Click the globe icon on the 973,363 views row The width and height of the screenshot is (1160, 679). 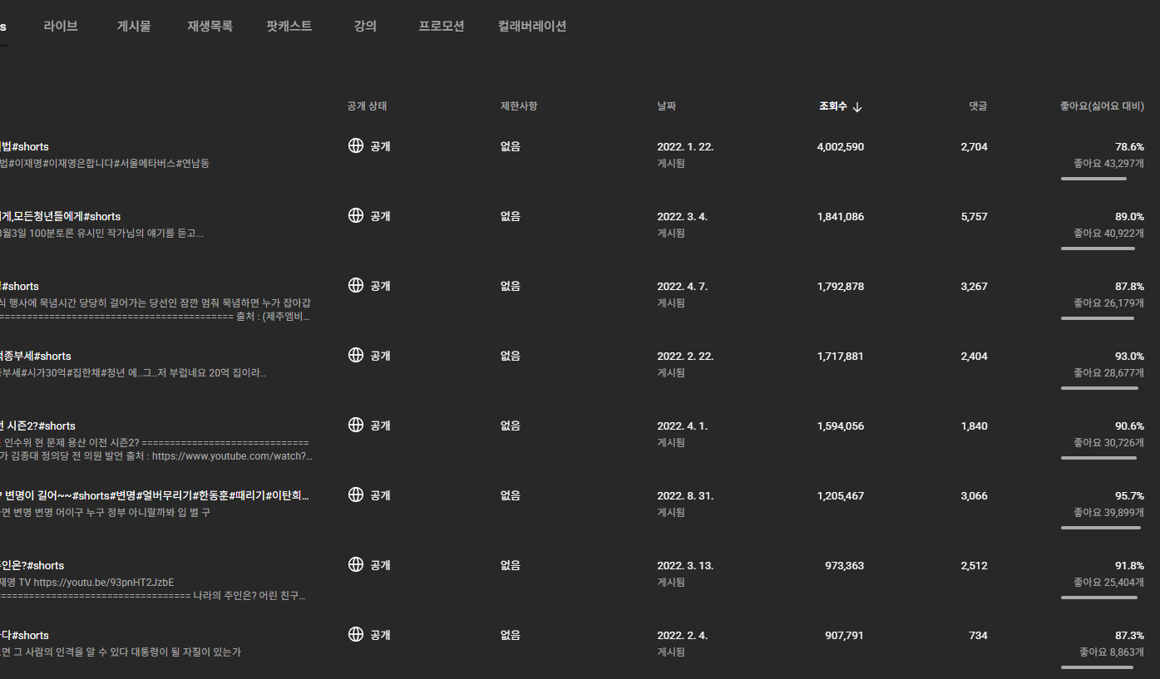pos(356,565)
